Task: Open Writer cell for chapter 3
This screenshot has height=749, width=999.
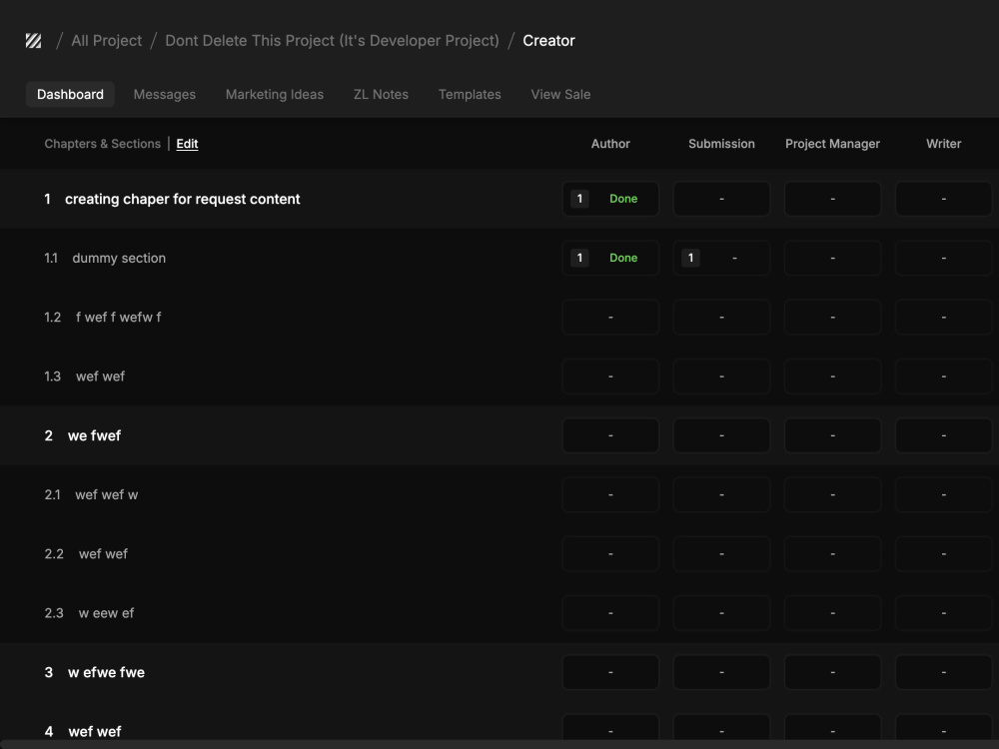Action: 944,672
